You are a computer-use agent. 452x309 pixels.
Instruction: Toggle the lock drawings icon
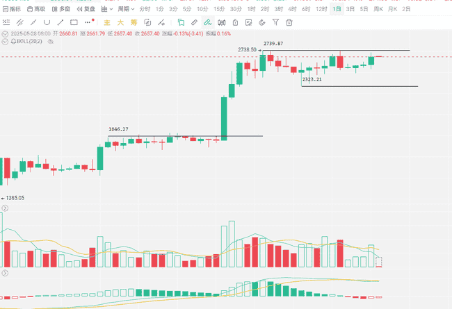(x=236, y=22)
